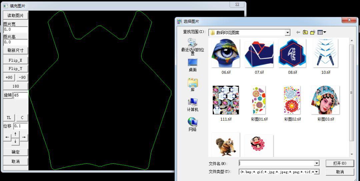Select the 111.tif thumbnail

226,100
